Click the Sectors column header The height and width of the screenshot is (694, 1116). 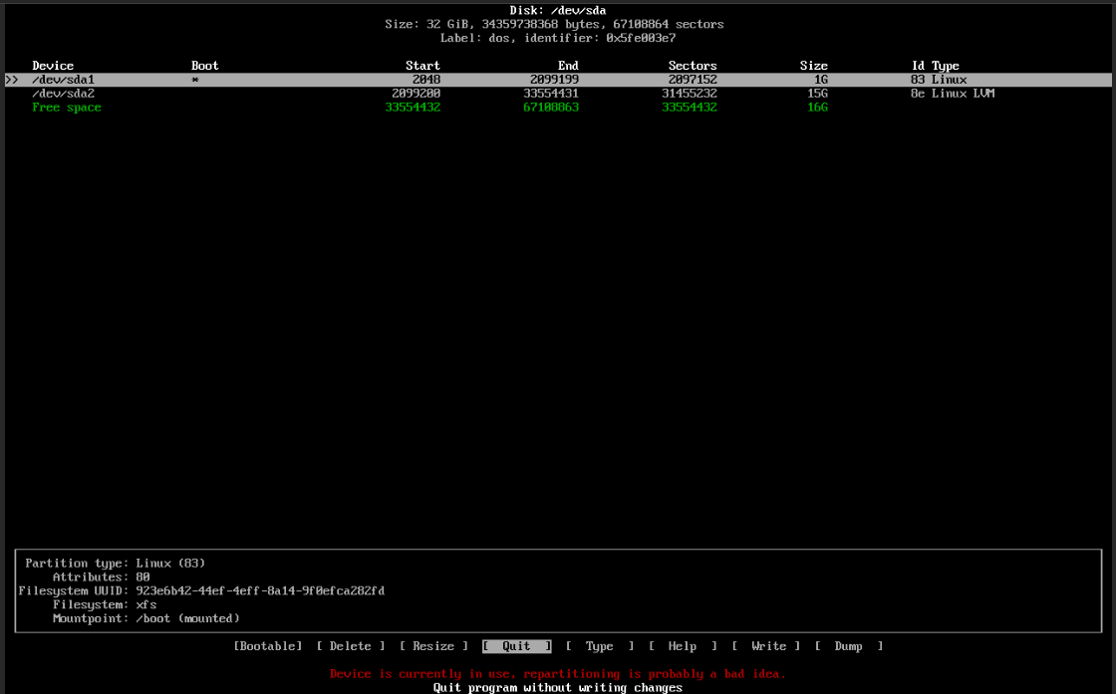pyautogui.click(x=693, y=66)
